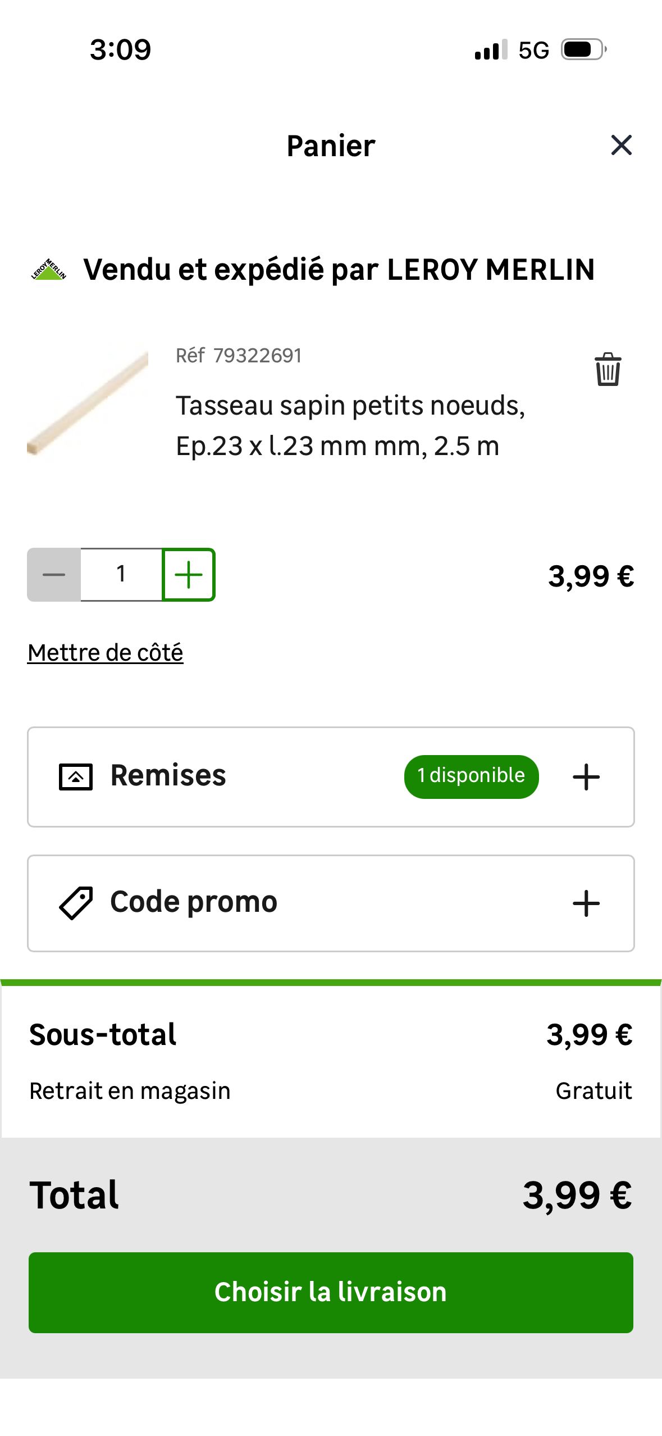Click the Mettre de côté link
This screenshot has width=662, height=1436.
click(106, 653)
